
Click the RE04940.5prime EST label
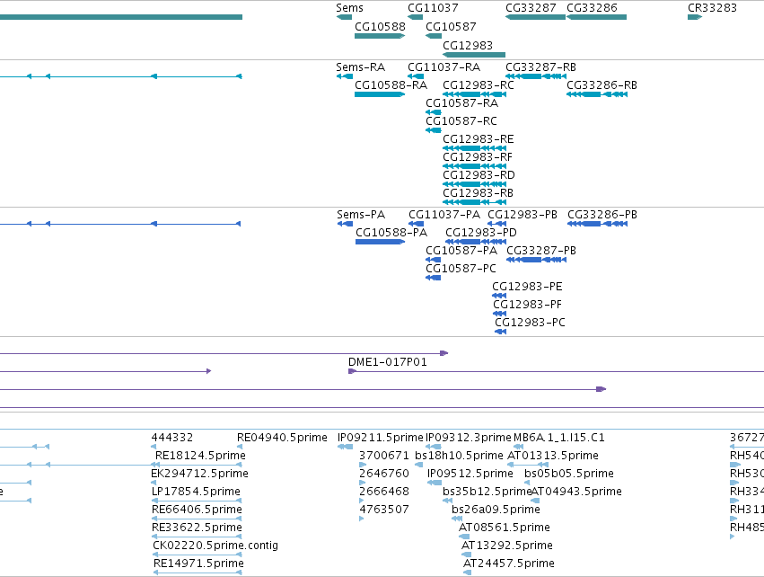coord(282,438)
